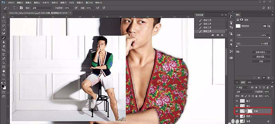The image size is (275, 124).
Task: Select the Hand tool
Action: tap(4, 71)
